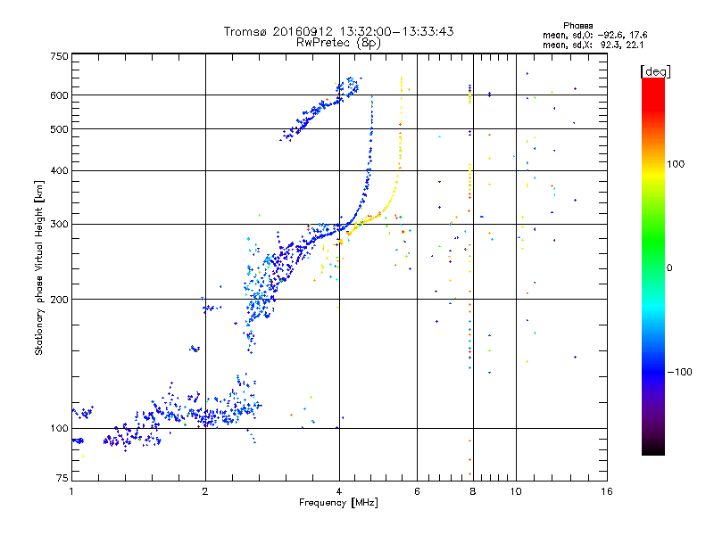714x535 pixels.
Task: Click the x-axis tick label '4'
Action: point(339,491)
